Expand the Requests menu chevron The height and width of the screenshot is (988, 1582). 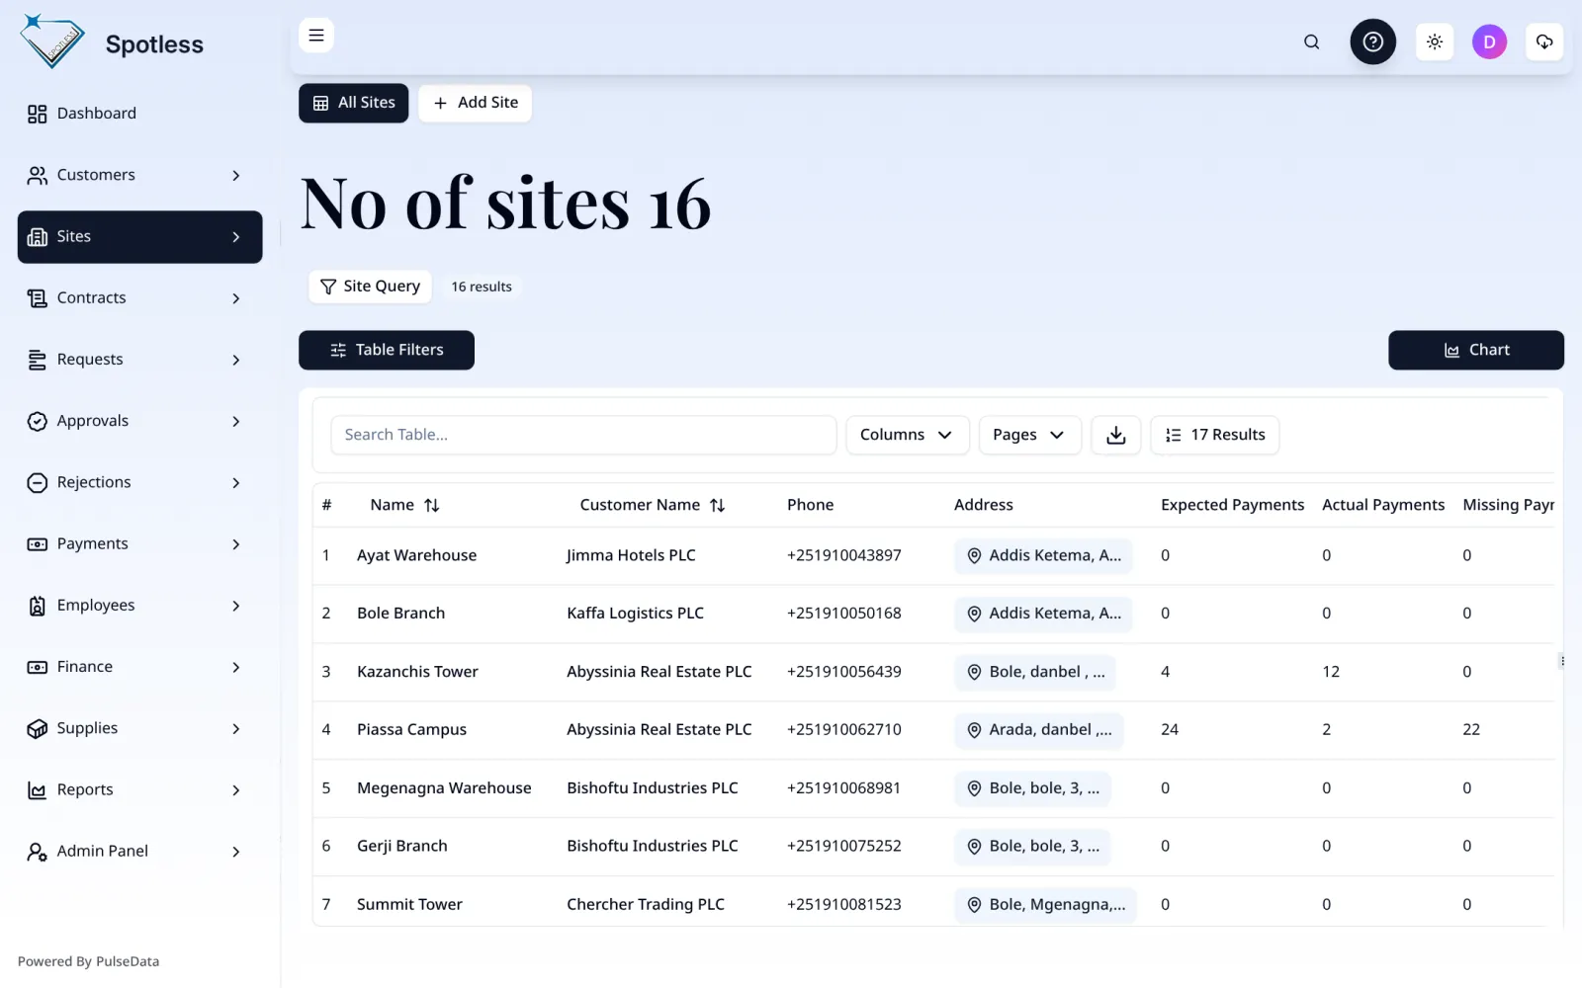pyautogui.click(x=235, y=360)
